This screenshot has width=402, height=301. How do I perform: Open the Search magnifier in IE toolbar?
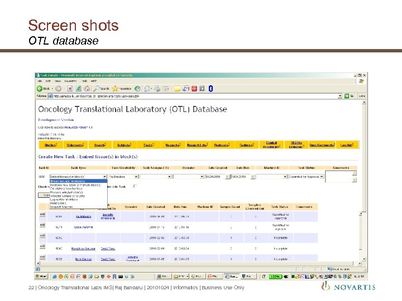click(x=101, y=89)
